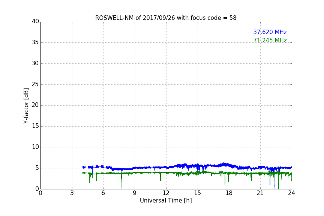Click the x-axis tick label '21'

[260, 193]
